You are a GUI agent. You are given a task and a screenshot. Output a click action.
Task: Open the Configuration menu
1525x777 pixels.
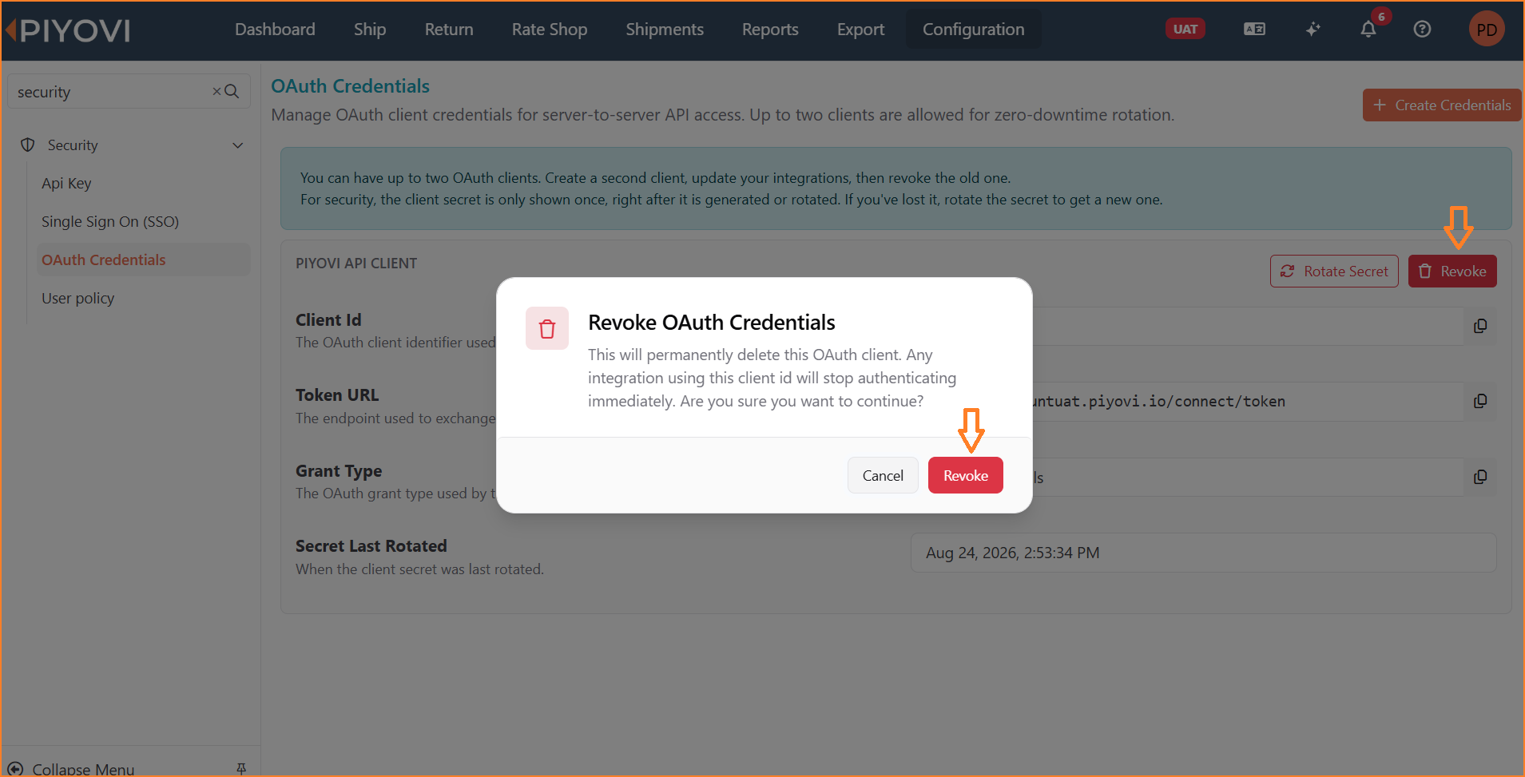pos(973,30)
